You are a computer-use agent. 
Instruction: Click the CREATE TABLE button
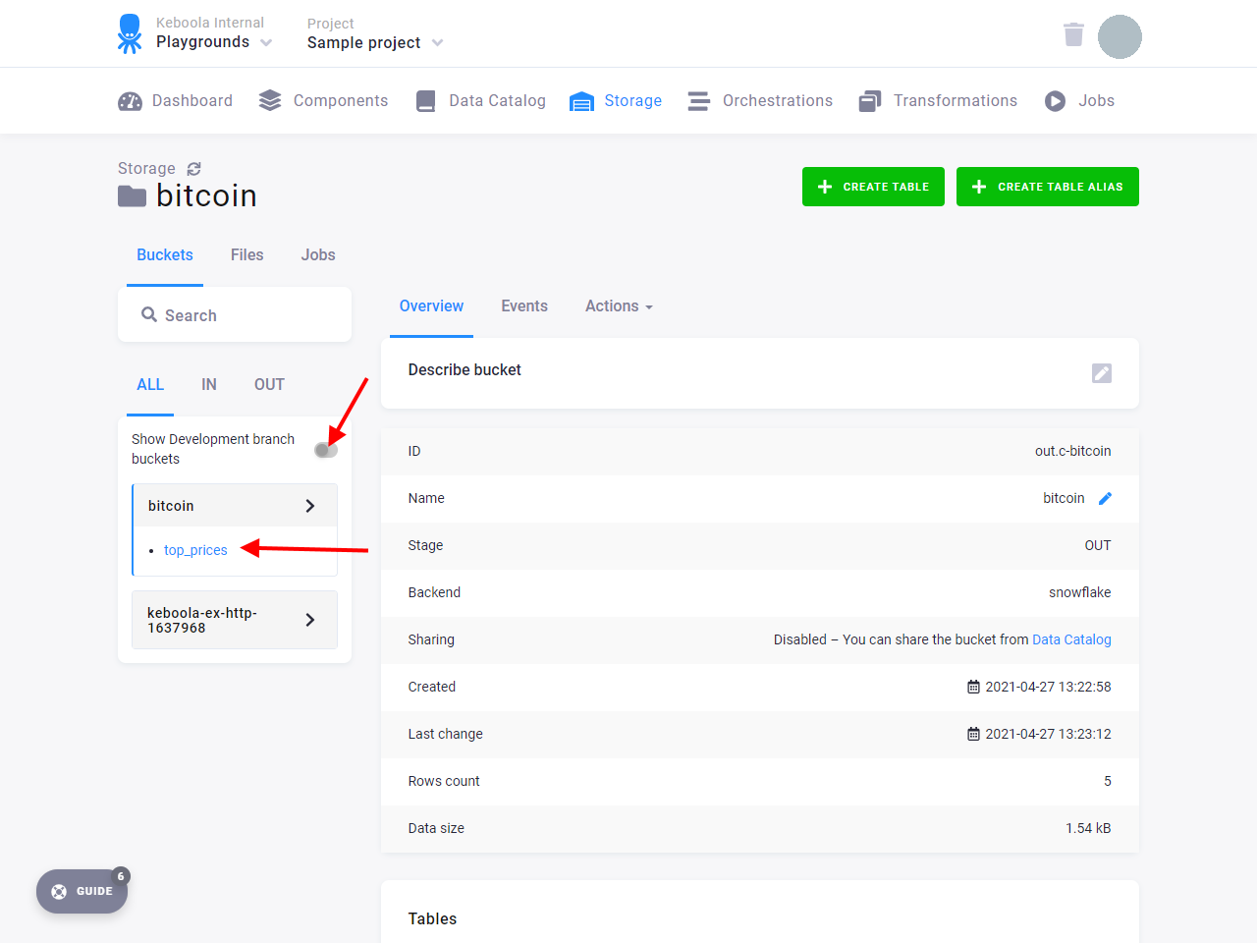pos(873,187)
